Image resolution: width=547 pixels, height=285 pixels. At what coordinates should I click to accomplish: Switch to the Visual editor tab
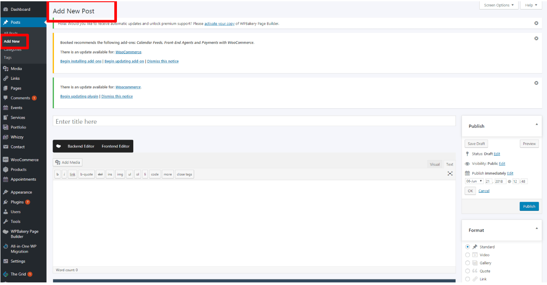[x=435, y=164]
